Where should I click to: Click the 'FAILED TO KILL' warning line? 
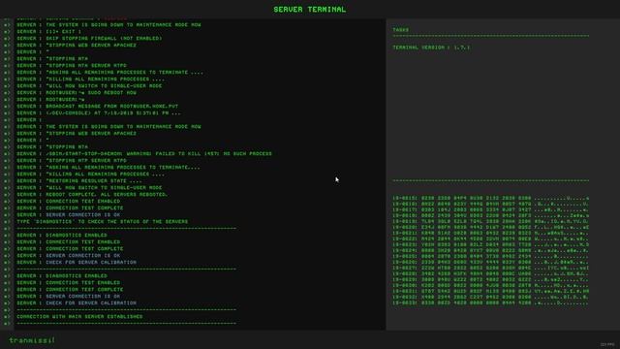(144, 153)
